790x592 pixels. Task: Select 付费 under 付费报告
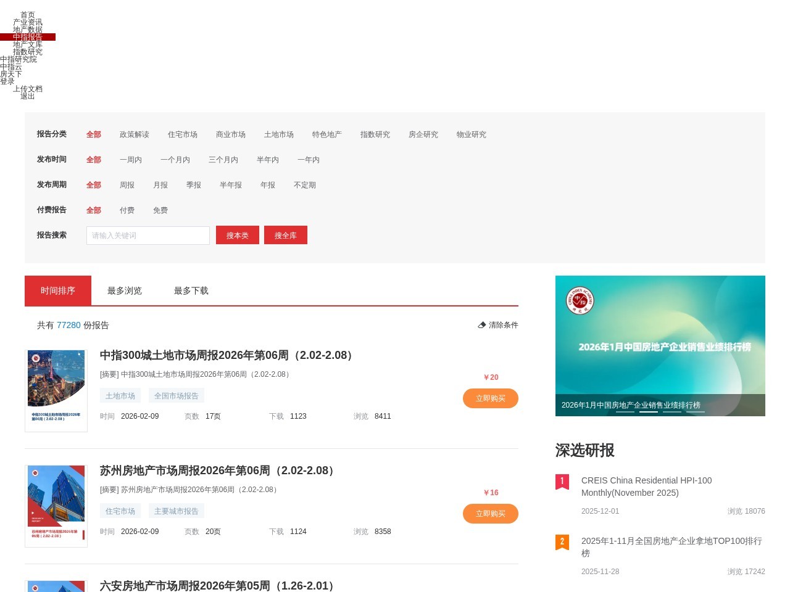(127, 210)
